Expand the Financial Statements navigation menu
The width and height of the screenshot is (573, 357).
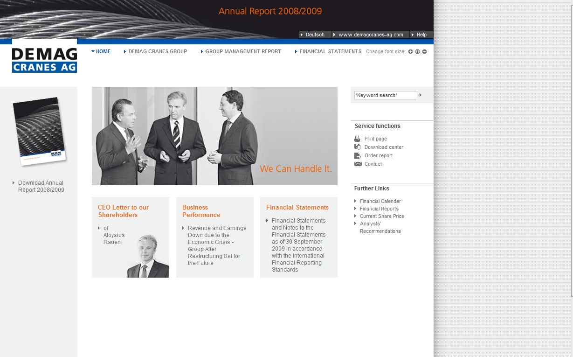click(330, 52)
